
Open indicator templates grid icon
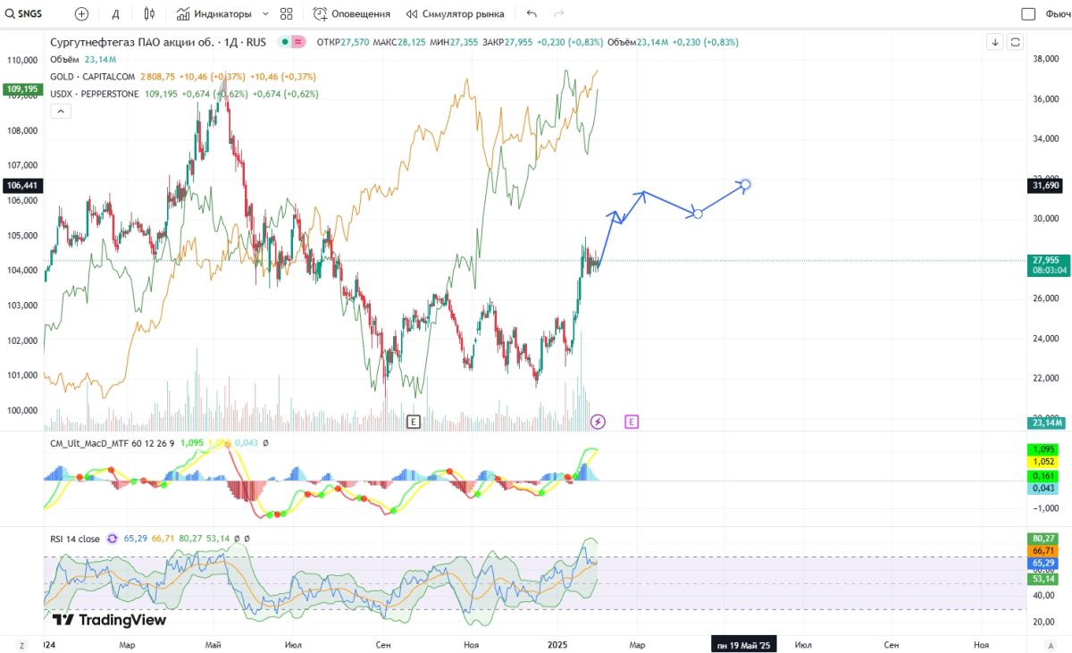[286, 13]
